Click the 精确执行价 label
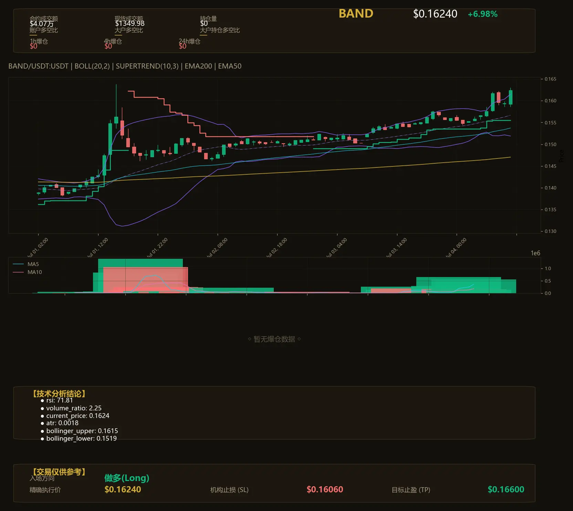This screenshot has width=573, height=511. [45, 490]
